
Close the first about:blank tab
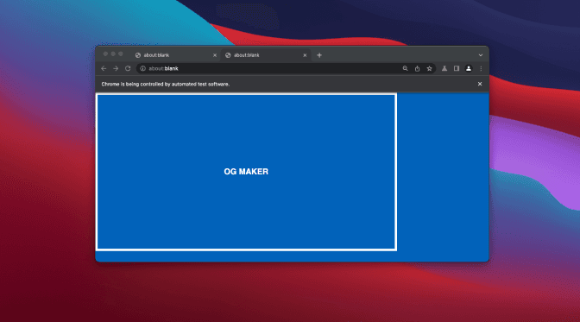[x=215, y=55]
